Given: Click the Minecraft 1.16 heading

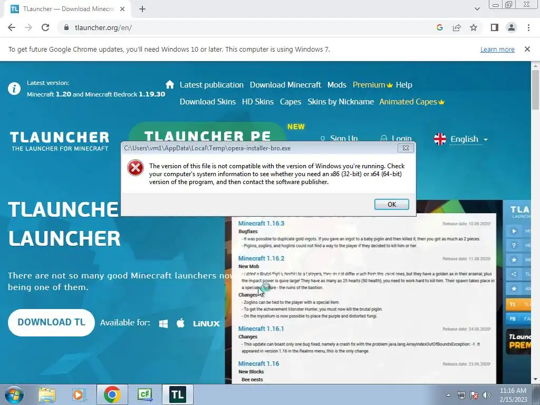Looking at the screenshot, I should click(x=258, y=364).
